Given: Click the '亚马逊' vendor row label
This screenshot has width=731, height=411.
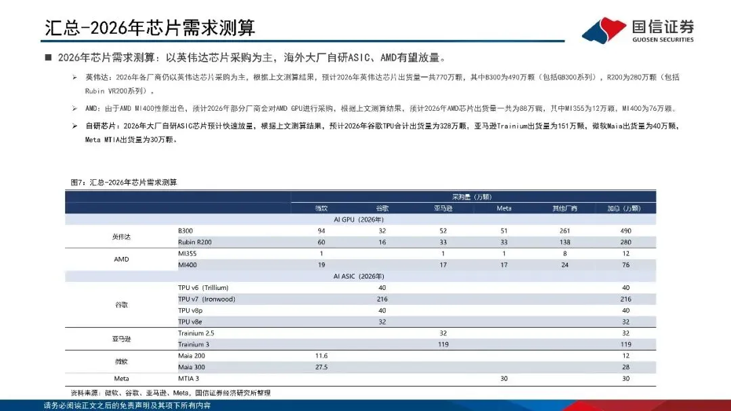Looking at the screenshot, I should pyautogui.click(x=121, y=339).
